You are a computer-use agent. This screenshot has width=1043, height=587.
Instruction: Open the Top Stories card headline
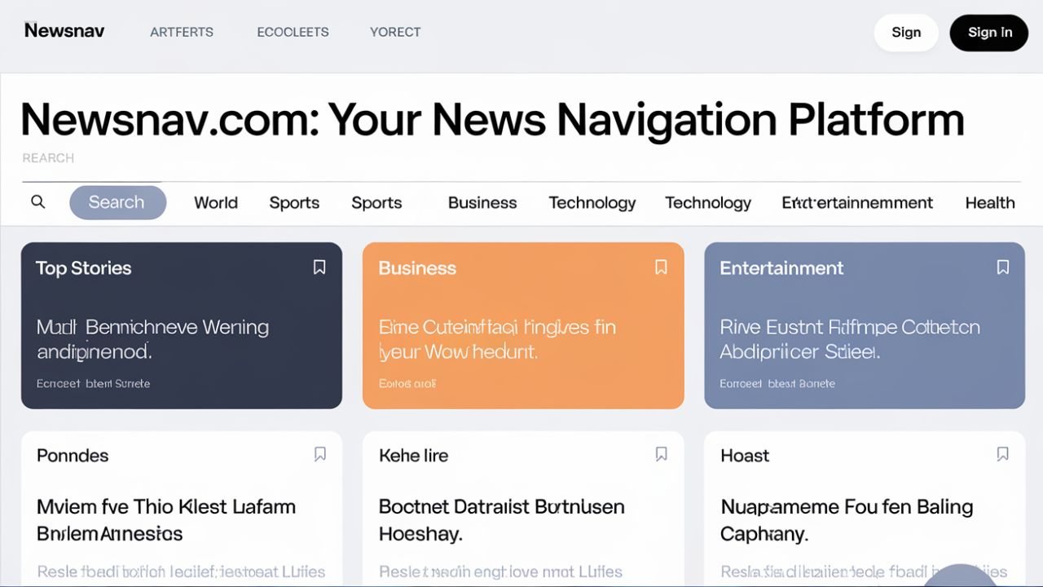152,339
